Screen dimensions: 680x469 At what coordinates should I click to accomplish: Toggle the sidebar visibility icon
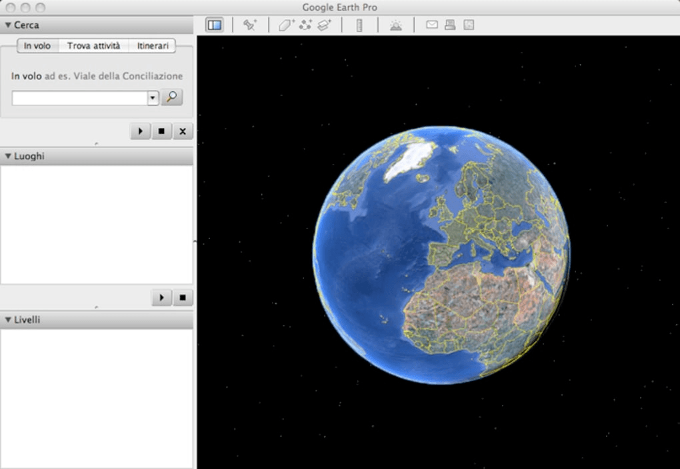213,25
